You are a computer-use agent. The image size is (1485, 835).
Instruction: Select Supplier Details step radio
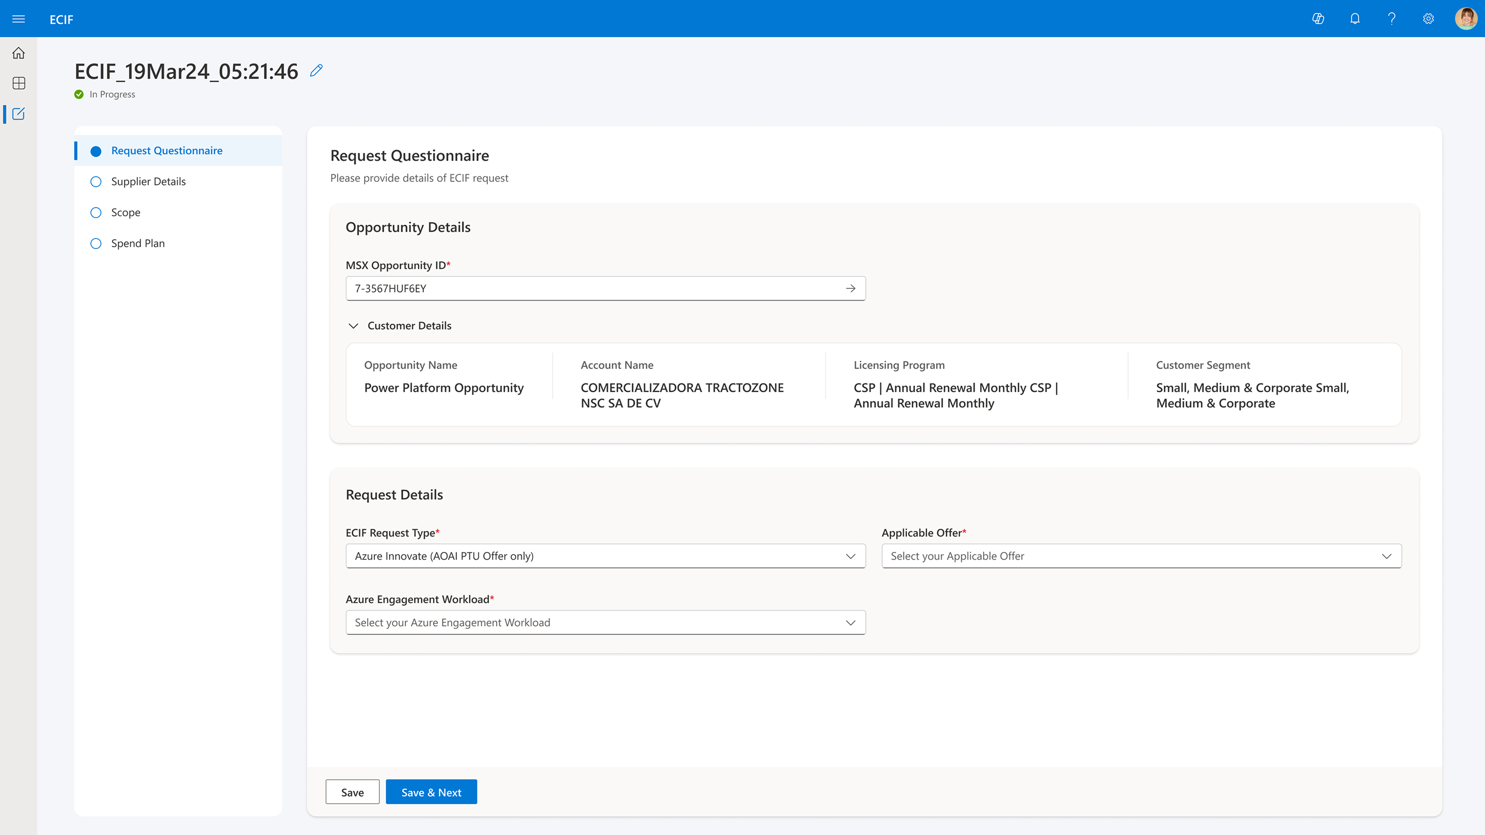[x=96, y=181]
